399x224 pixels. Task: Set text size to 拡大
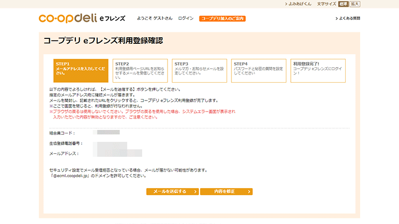pos(355,4)
